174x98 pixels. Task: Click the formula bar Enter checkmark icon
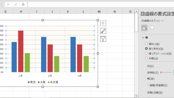[x=16, y=5]
